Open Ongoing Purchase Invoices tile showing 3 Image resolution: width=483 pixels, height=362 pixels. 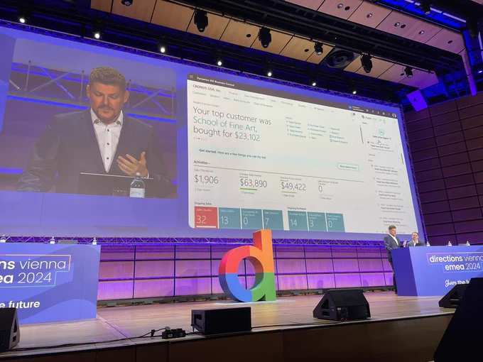pos(317,221)
